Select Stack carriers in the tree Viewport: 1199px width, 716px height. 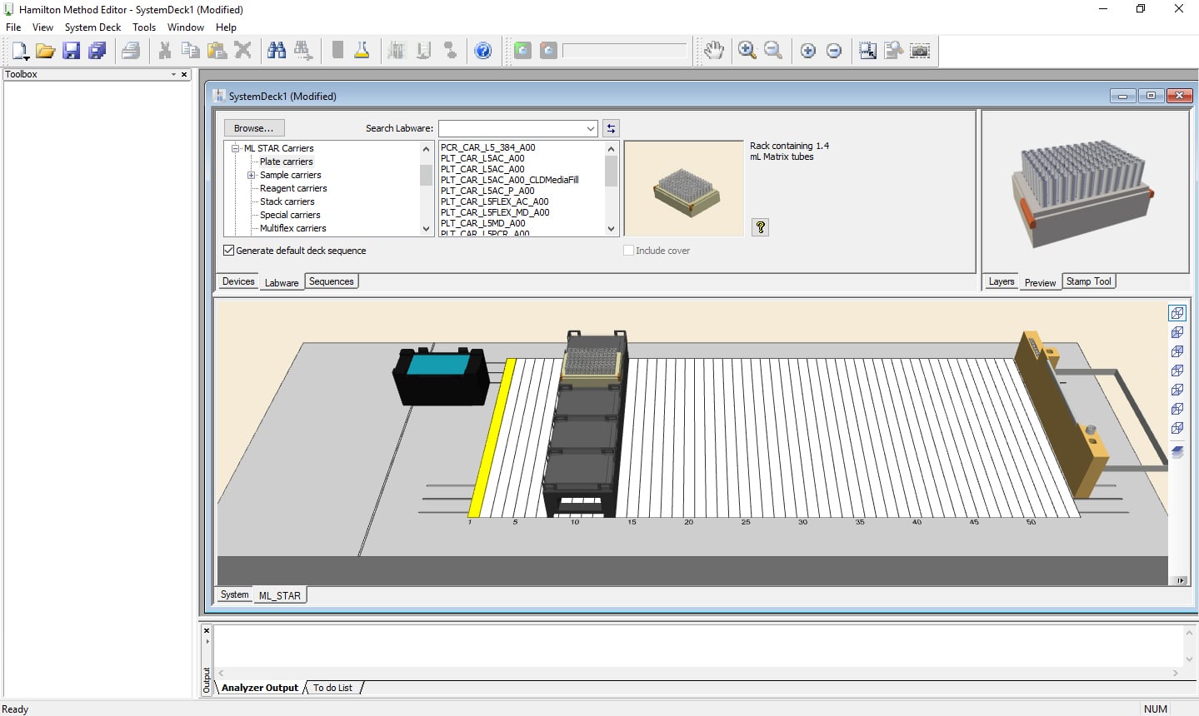(287, 201)
